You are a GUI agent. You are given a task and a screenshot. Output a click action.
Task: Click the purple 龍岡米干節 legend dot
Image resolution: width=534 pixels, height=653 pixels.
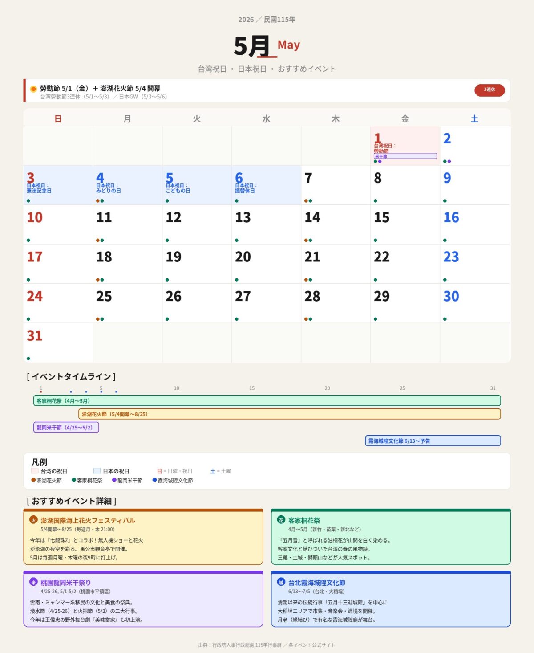point(114,480)
